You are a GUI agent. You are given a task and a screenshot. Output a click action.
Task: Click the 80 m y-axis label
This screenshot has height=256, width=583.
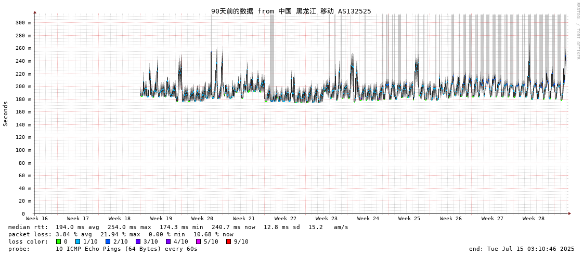point(25,163)
